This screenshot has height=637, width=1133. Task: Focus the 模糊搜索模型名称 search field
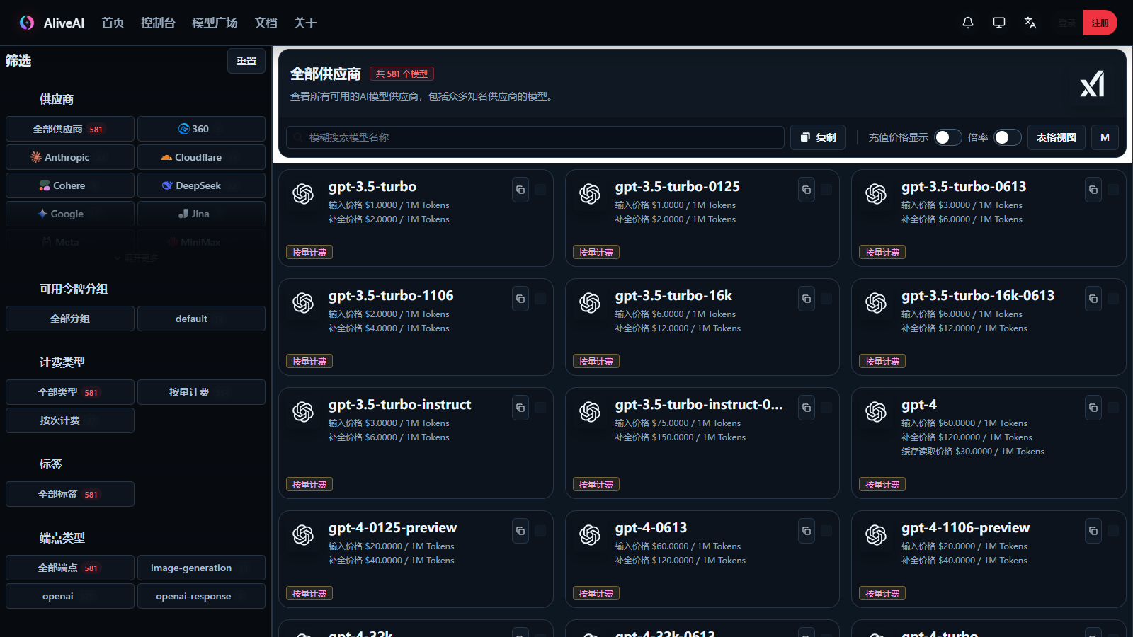(x=535, y=137)
